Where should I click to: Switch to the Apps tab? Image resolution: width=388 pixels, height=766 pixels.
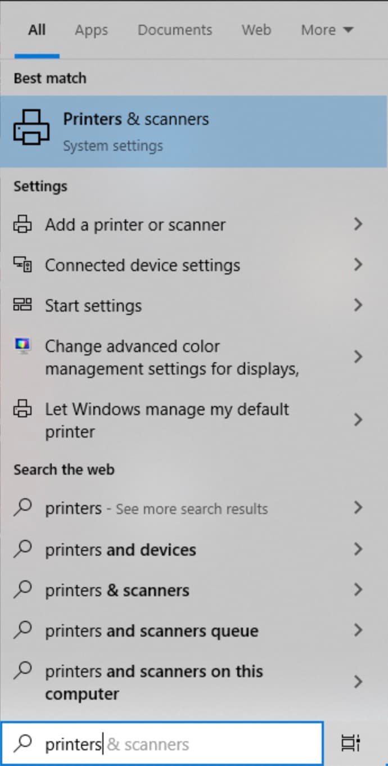pos(91,30)
